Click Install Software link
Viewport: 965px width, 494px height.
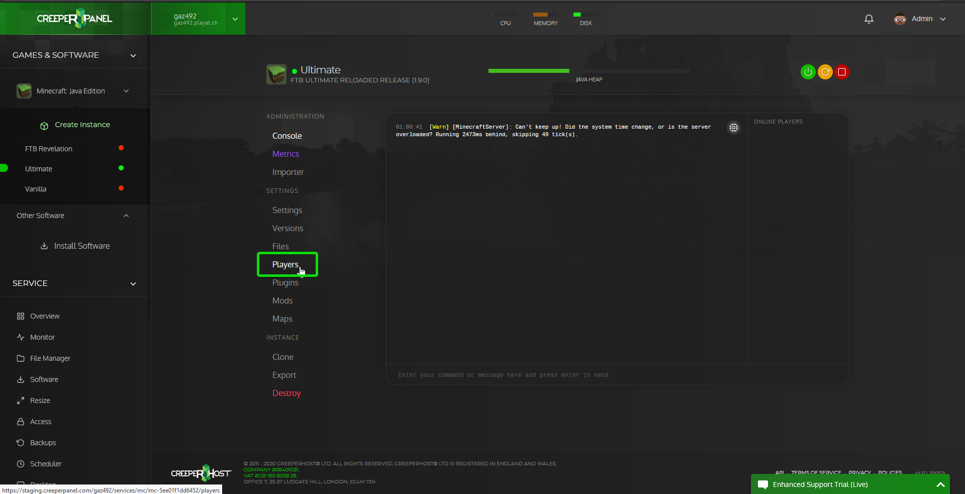pos(82,246)
